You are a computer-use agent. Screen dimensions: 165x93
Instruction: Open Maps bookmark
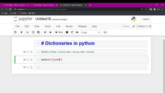(x=32, y=13)
